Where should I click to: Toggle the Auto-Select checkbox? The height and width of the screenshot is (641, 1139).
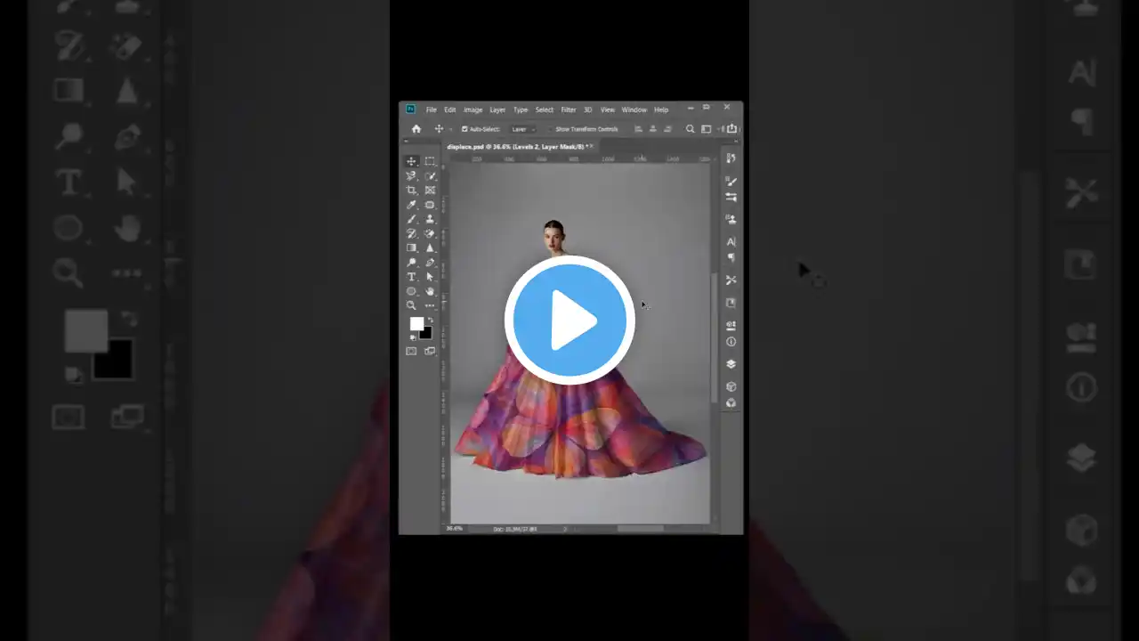pyautogui.click(x=464, y=129)
